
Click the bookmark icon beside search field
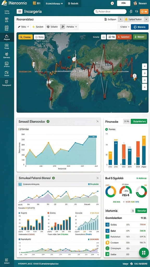pos(131,11)
